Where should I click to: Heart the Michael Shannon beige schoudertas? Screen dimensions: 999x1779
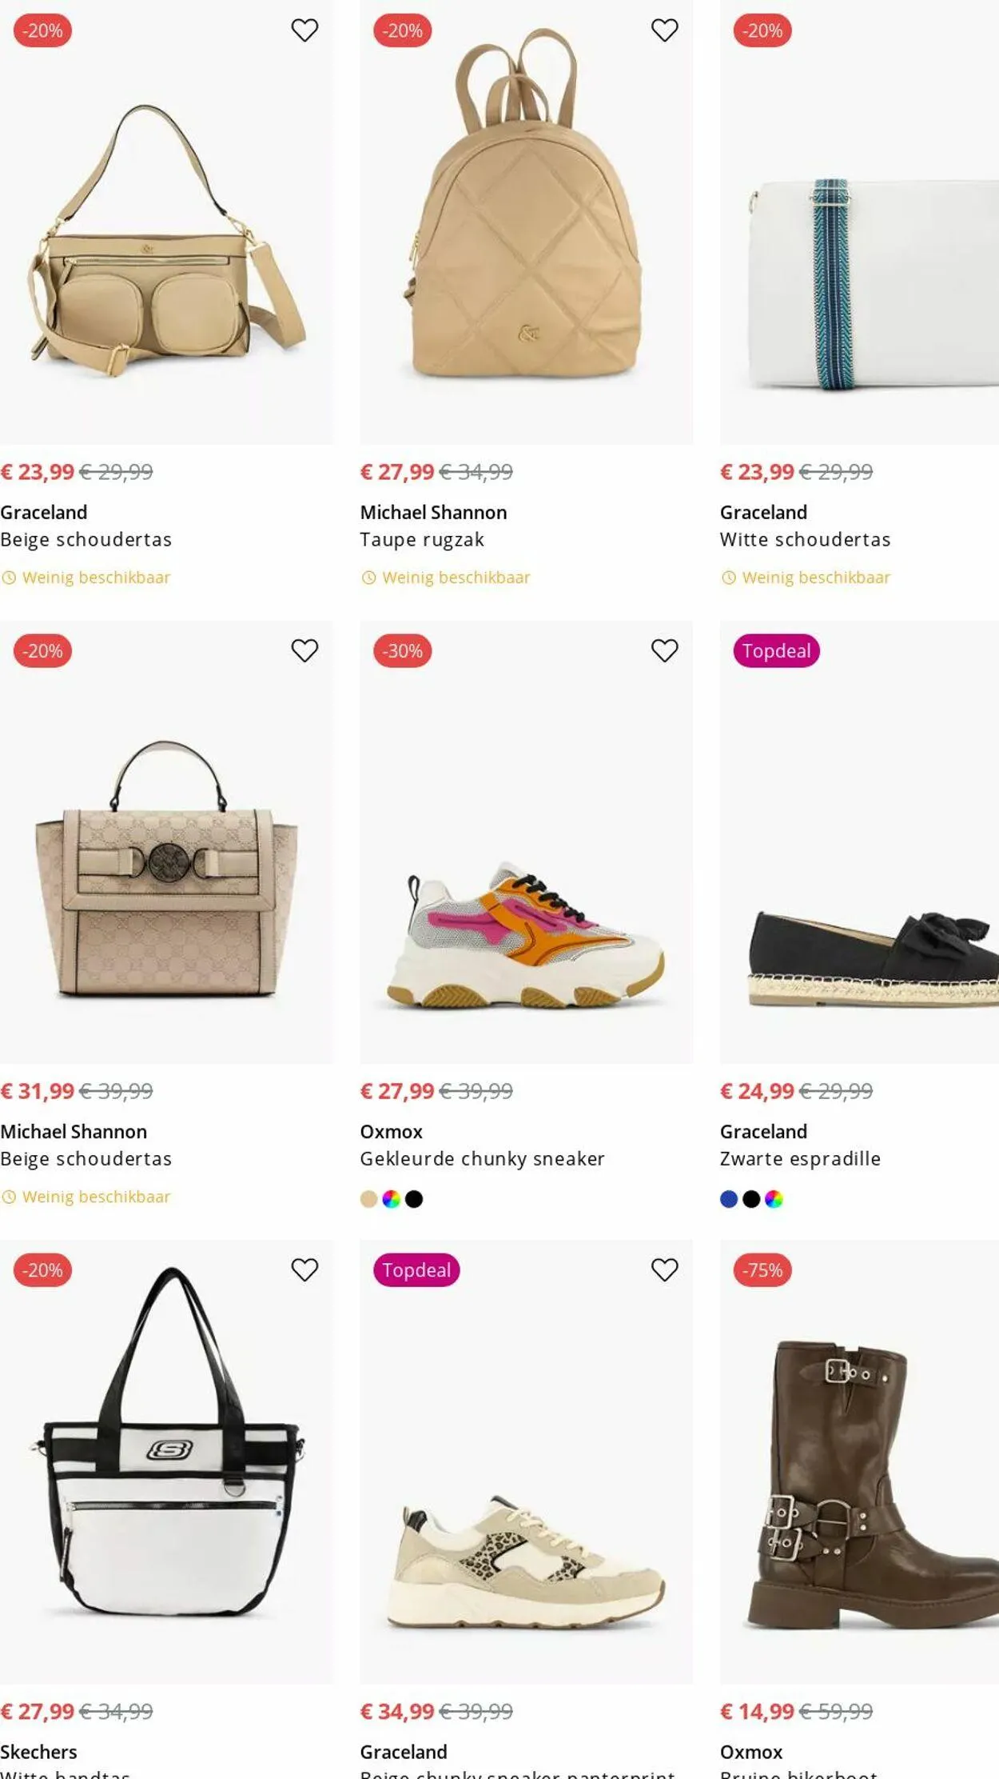[x=304, y=650]
